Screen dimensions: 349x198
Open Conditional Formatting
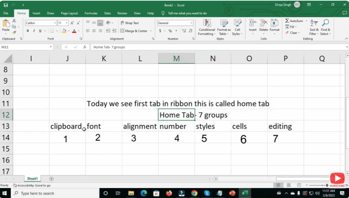pos(207,27)
